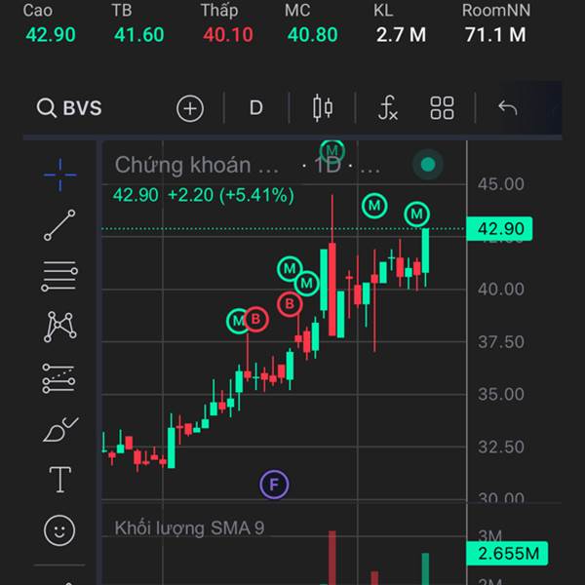Click the MC value 40.80
585x585 pixels.
[312, 35]
